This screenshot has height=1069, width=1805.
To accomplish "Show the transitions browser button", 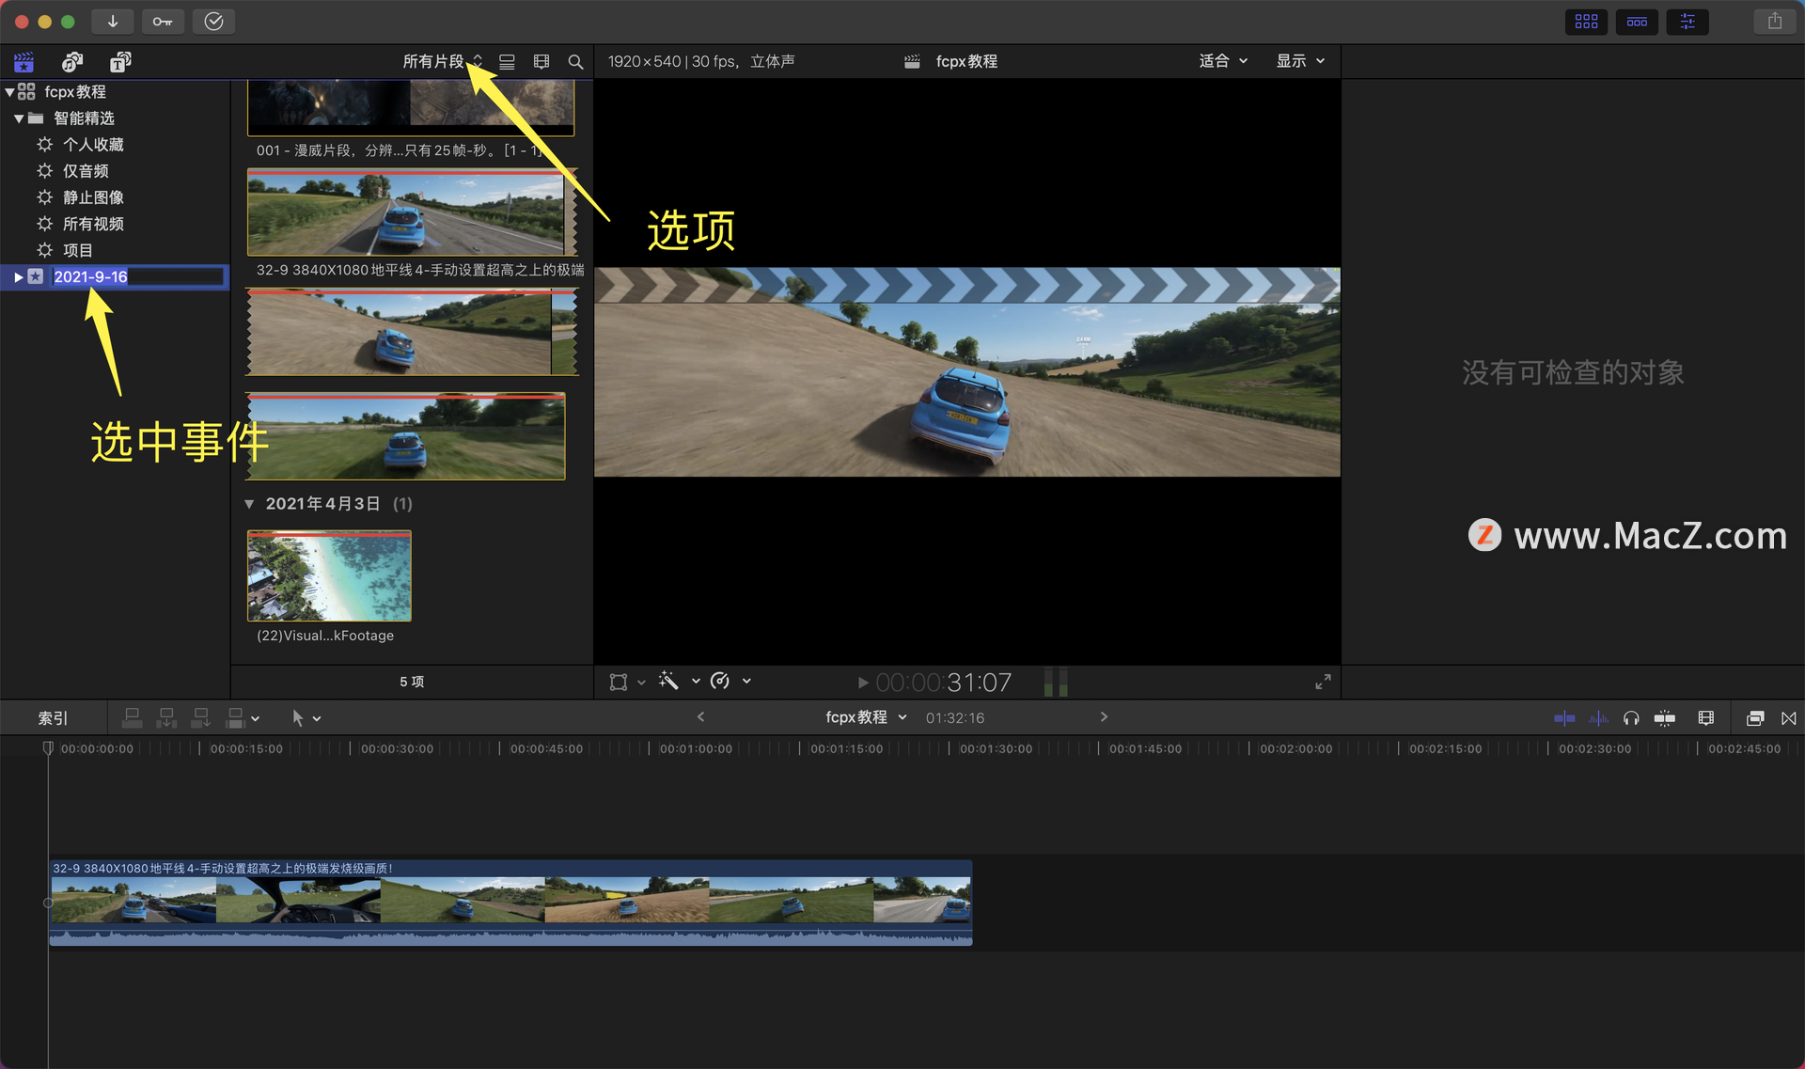I will click(x=1788, y=718).
